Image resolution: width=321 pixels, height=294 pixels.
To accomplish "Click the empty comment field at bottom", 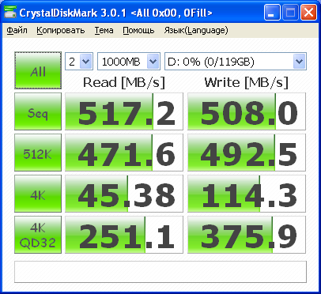I will click(160, 272).
